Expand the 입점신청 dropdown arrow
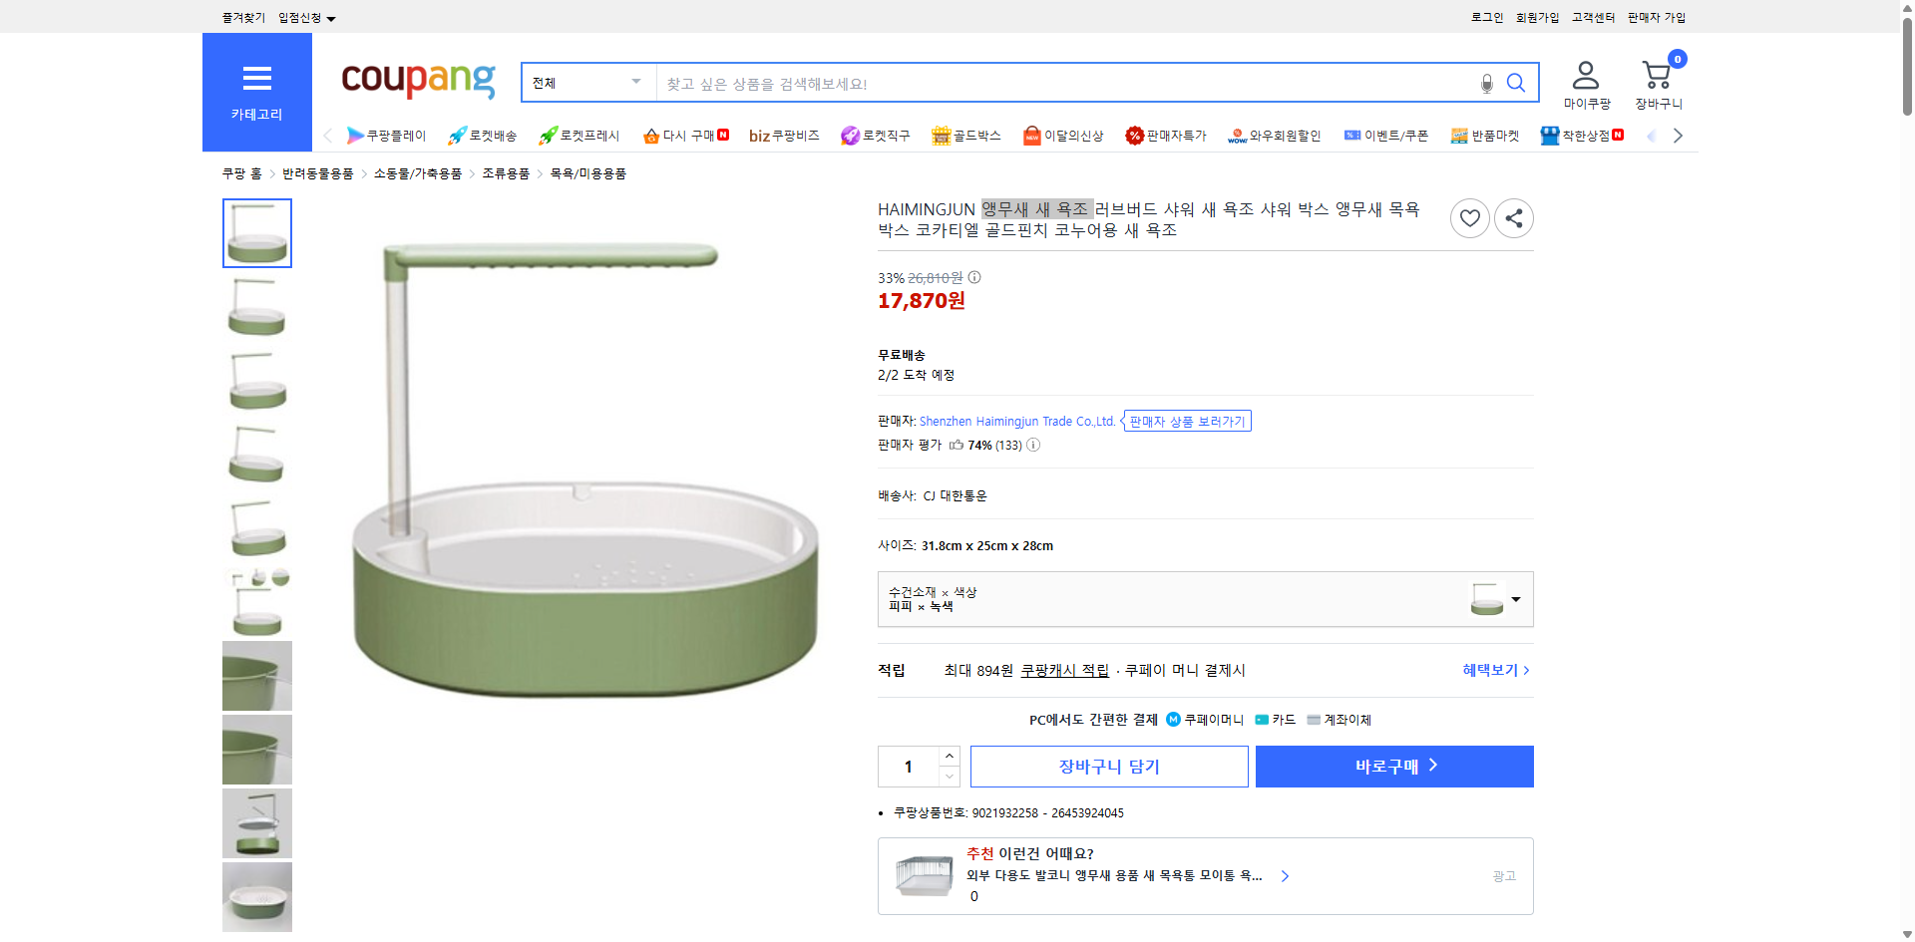The width and height of the screenshot is (1915, 942). [x=332, y=17]
